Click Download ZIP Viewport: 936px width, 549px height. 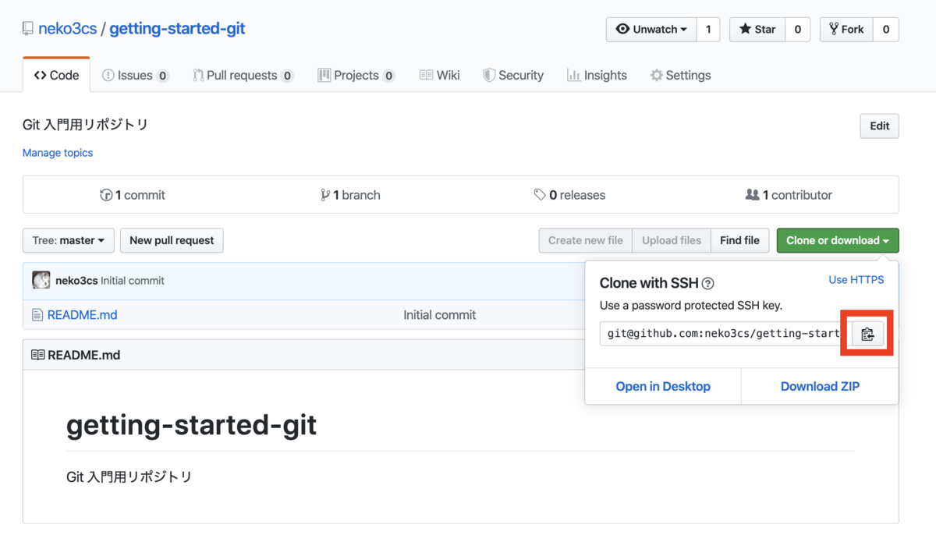click(x=820, y=386)
